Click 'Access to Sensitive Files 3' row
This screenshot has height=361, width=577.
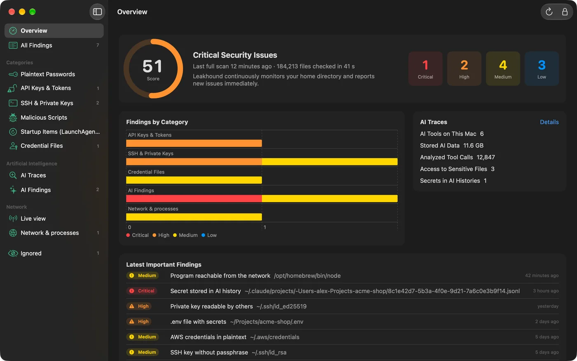click(x=457, y=169)
